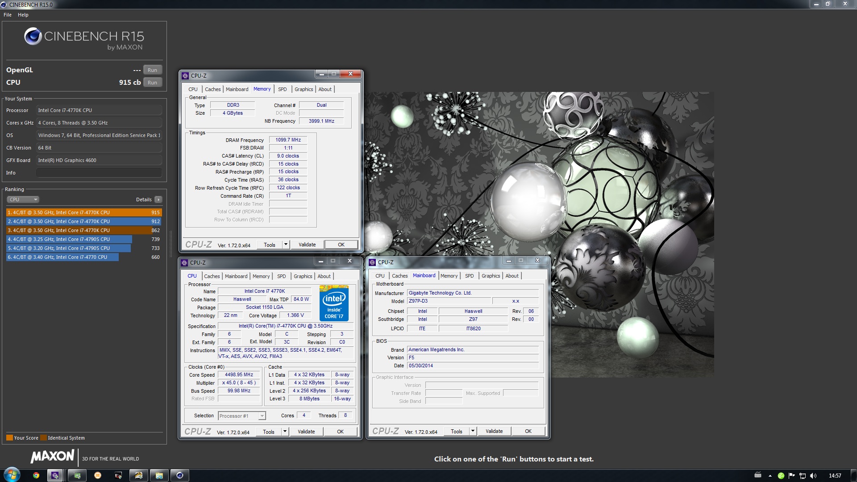Launch Chrome from the taskbar
Viewport: 857px width, 482px height.
[36, 475]
